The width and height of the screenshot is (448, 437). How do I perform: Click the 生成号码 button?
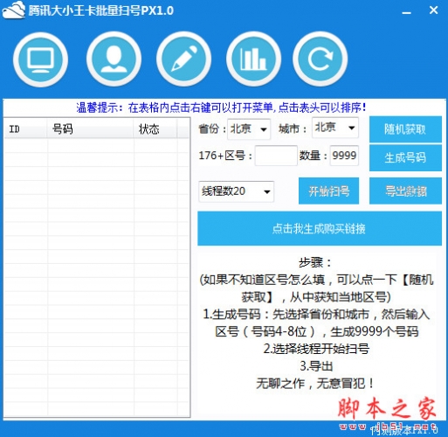tap(405, 157)
